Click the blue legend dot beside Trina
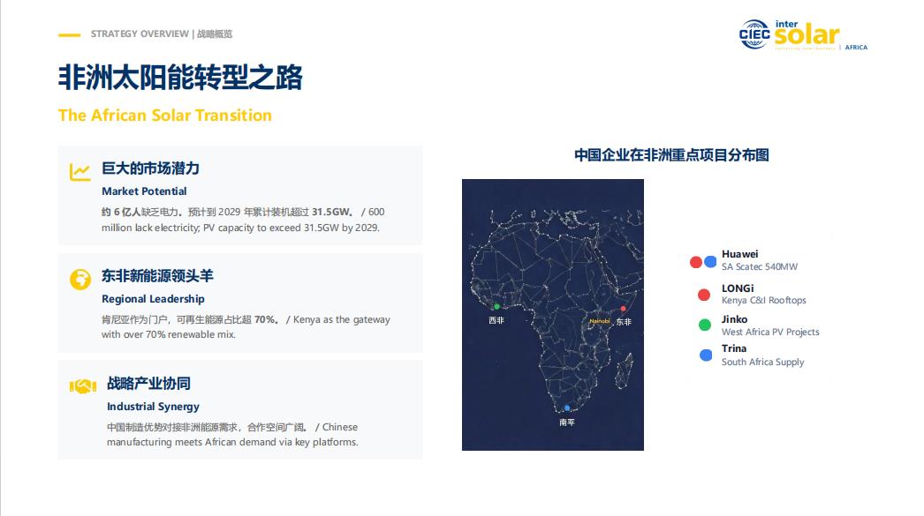 click(706, 355)
